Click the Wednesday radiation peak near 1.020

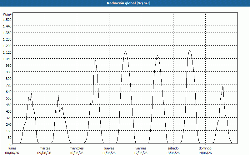click(94, 60)
